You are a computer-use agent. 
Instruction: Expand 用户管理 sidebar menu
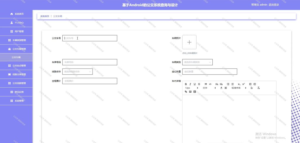[x=16, y=31]
